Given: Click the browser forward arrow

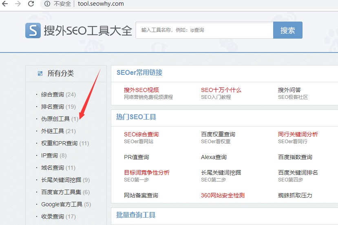Looking at the screenshot, I should coord(18,4).
